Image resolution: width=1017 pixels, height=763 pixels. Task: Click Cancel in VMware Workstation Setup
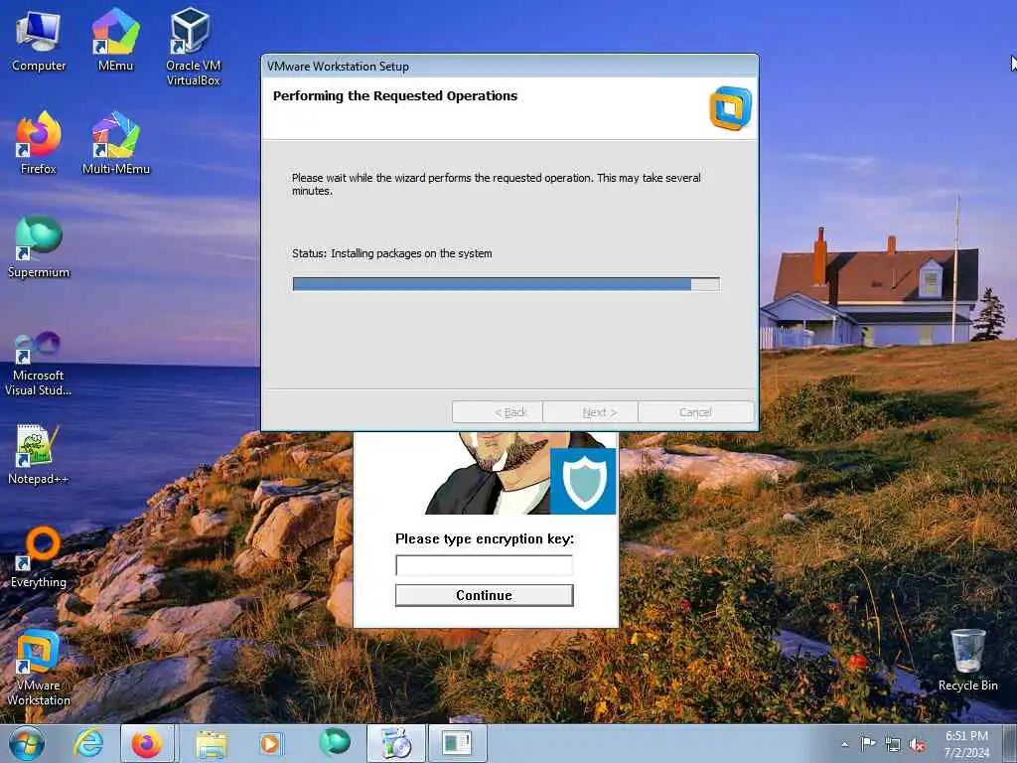696,412
